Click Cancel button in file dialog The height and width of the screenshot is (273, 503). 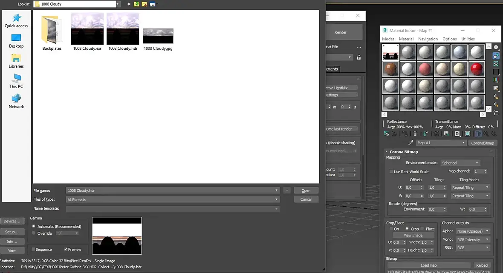(306, 199)
